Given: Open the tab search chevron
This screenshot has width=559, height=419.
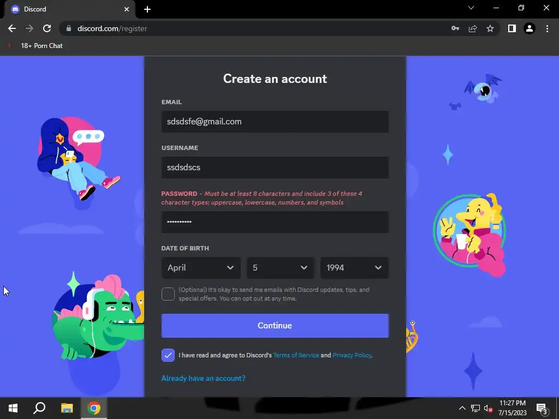Looking at the screenshot, I should coord(471,8).
